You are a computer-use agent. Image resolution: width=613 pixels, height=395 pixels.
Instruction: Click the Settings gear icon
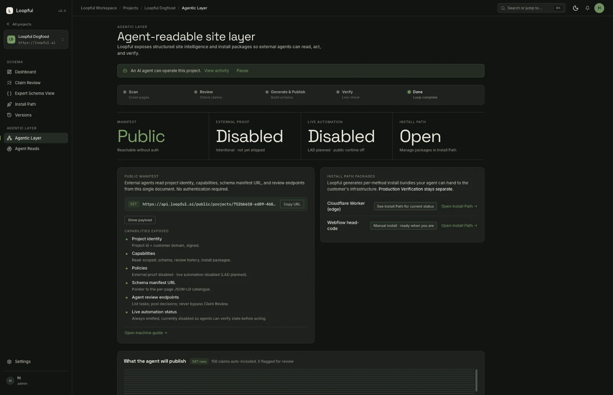pos(9,362)
